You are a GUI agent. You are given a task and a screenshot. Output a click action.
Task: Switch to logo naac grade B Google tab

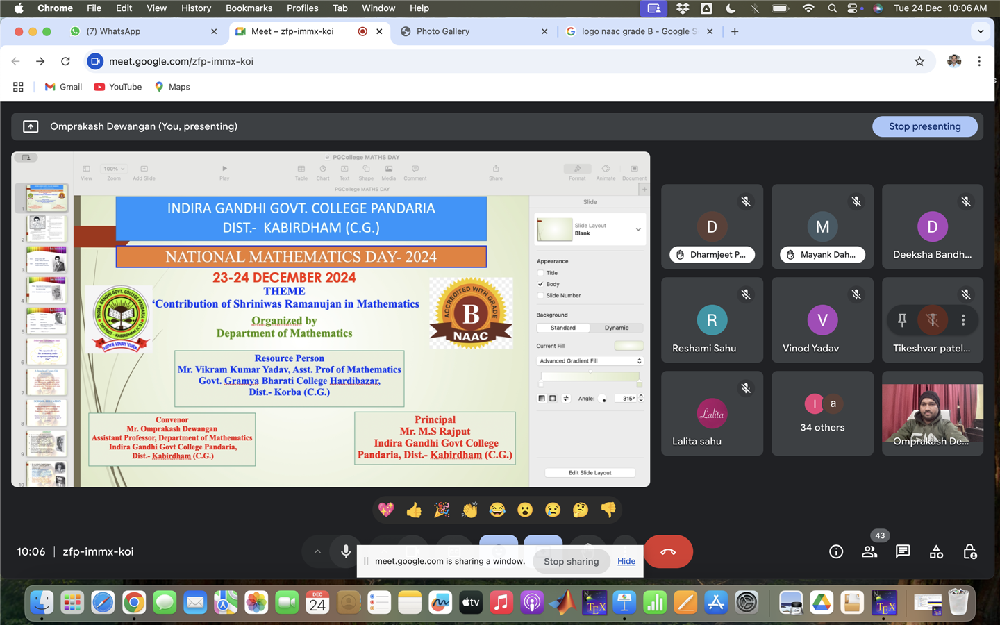click(639, 31)
